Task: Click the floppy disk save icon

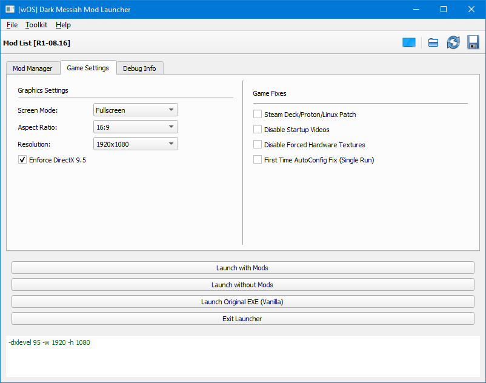Action: pos(473,42)
